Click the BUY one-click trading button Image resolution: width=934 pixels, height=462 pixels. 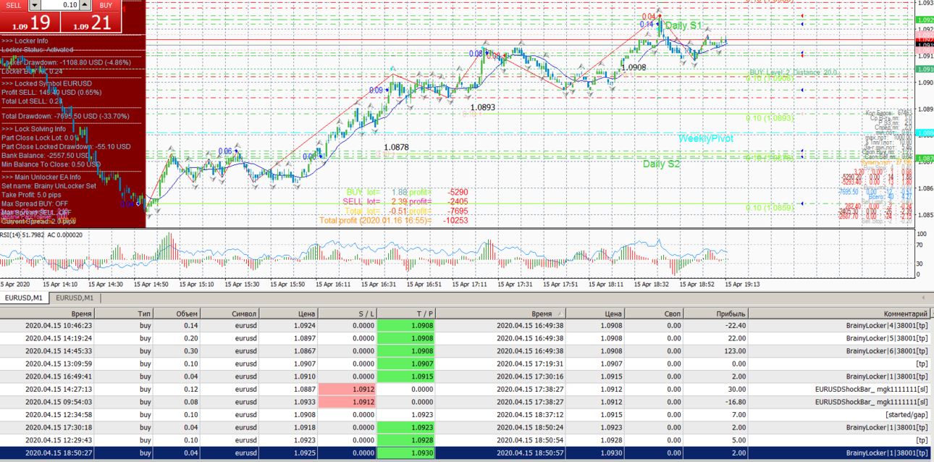106,5
